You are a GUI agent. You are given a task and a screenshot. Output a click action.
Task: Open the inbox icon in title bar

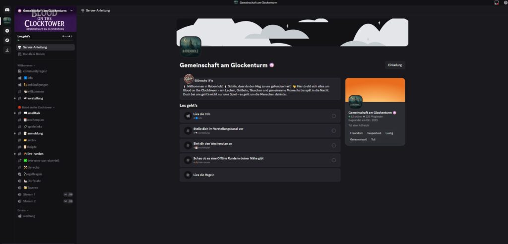pyautogui.click(x=496, y=3)
